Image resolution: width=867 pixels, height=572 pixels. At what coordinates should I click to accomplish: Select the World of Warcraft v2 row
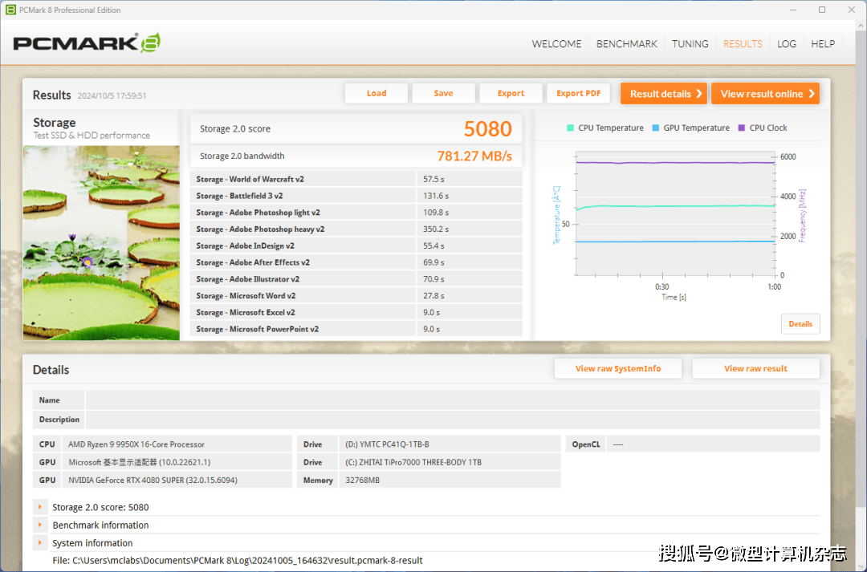point(356,179)
